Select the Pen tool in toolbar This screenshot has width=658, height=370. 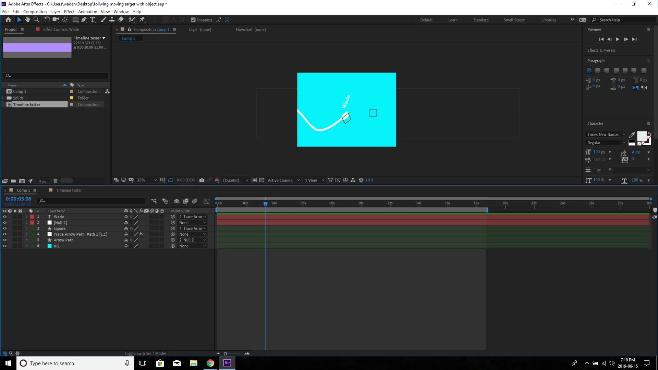tap(84, 20)
